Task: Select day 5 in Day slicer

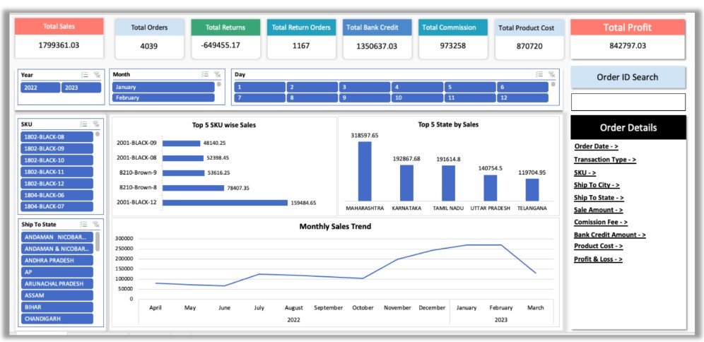Action: click(470, 87)
